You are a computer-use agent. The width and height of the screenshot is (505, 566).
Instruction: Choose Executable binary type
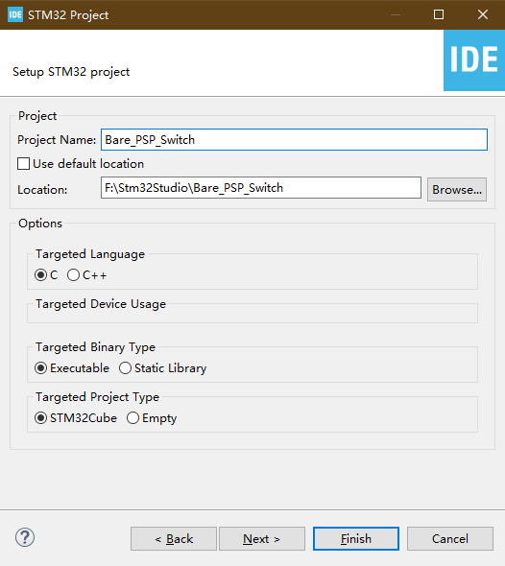point(41,368)
